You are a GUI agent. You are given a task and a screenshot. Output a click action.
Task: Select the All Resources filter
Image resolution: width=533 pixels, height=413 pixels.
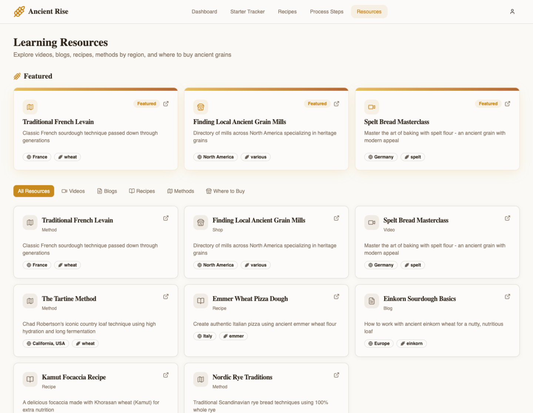tap(34, 191)
